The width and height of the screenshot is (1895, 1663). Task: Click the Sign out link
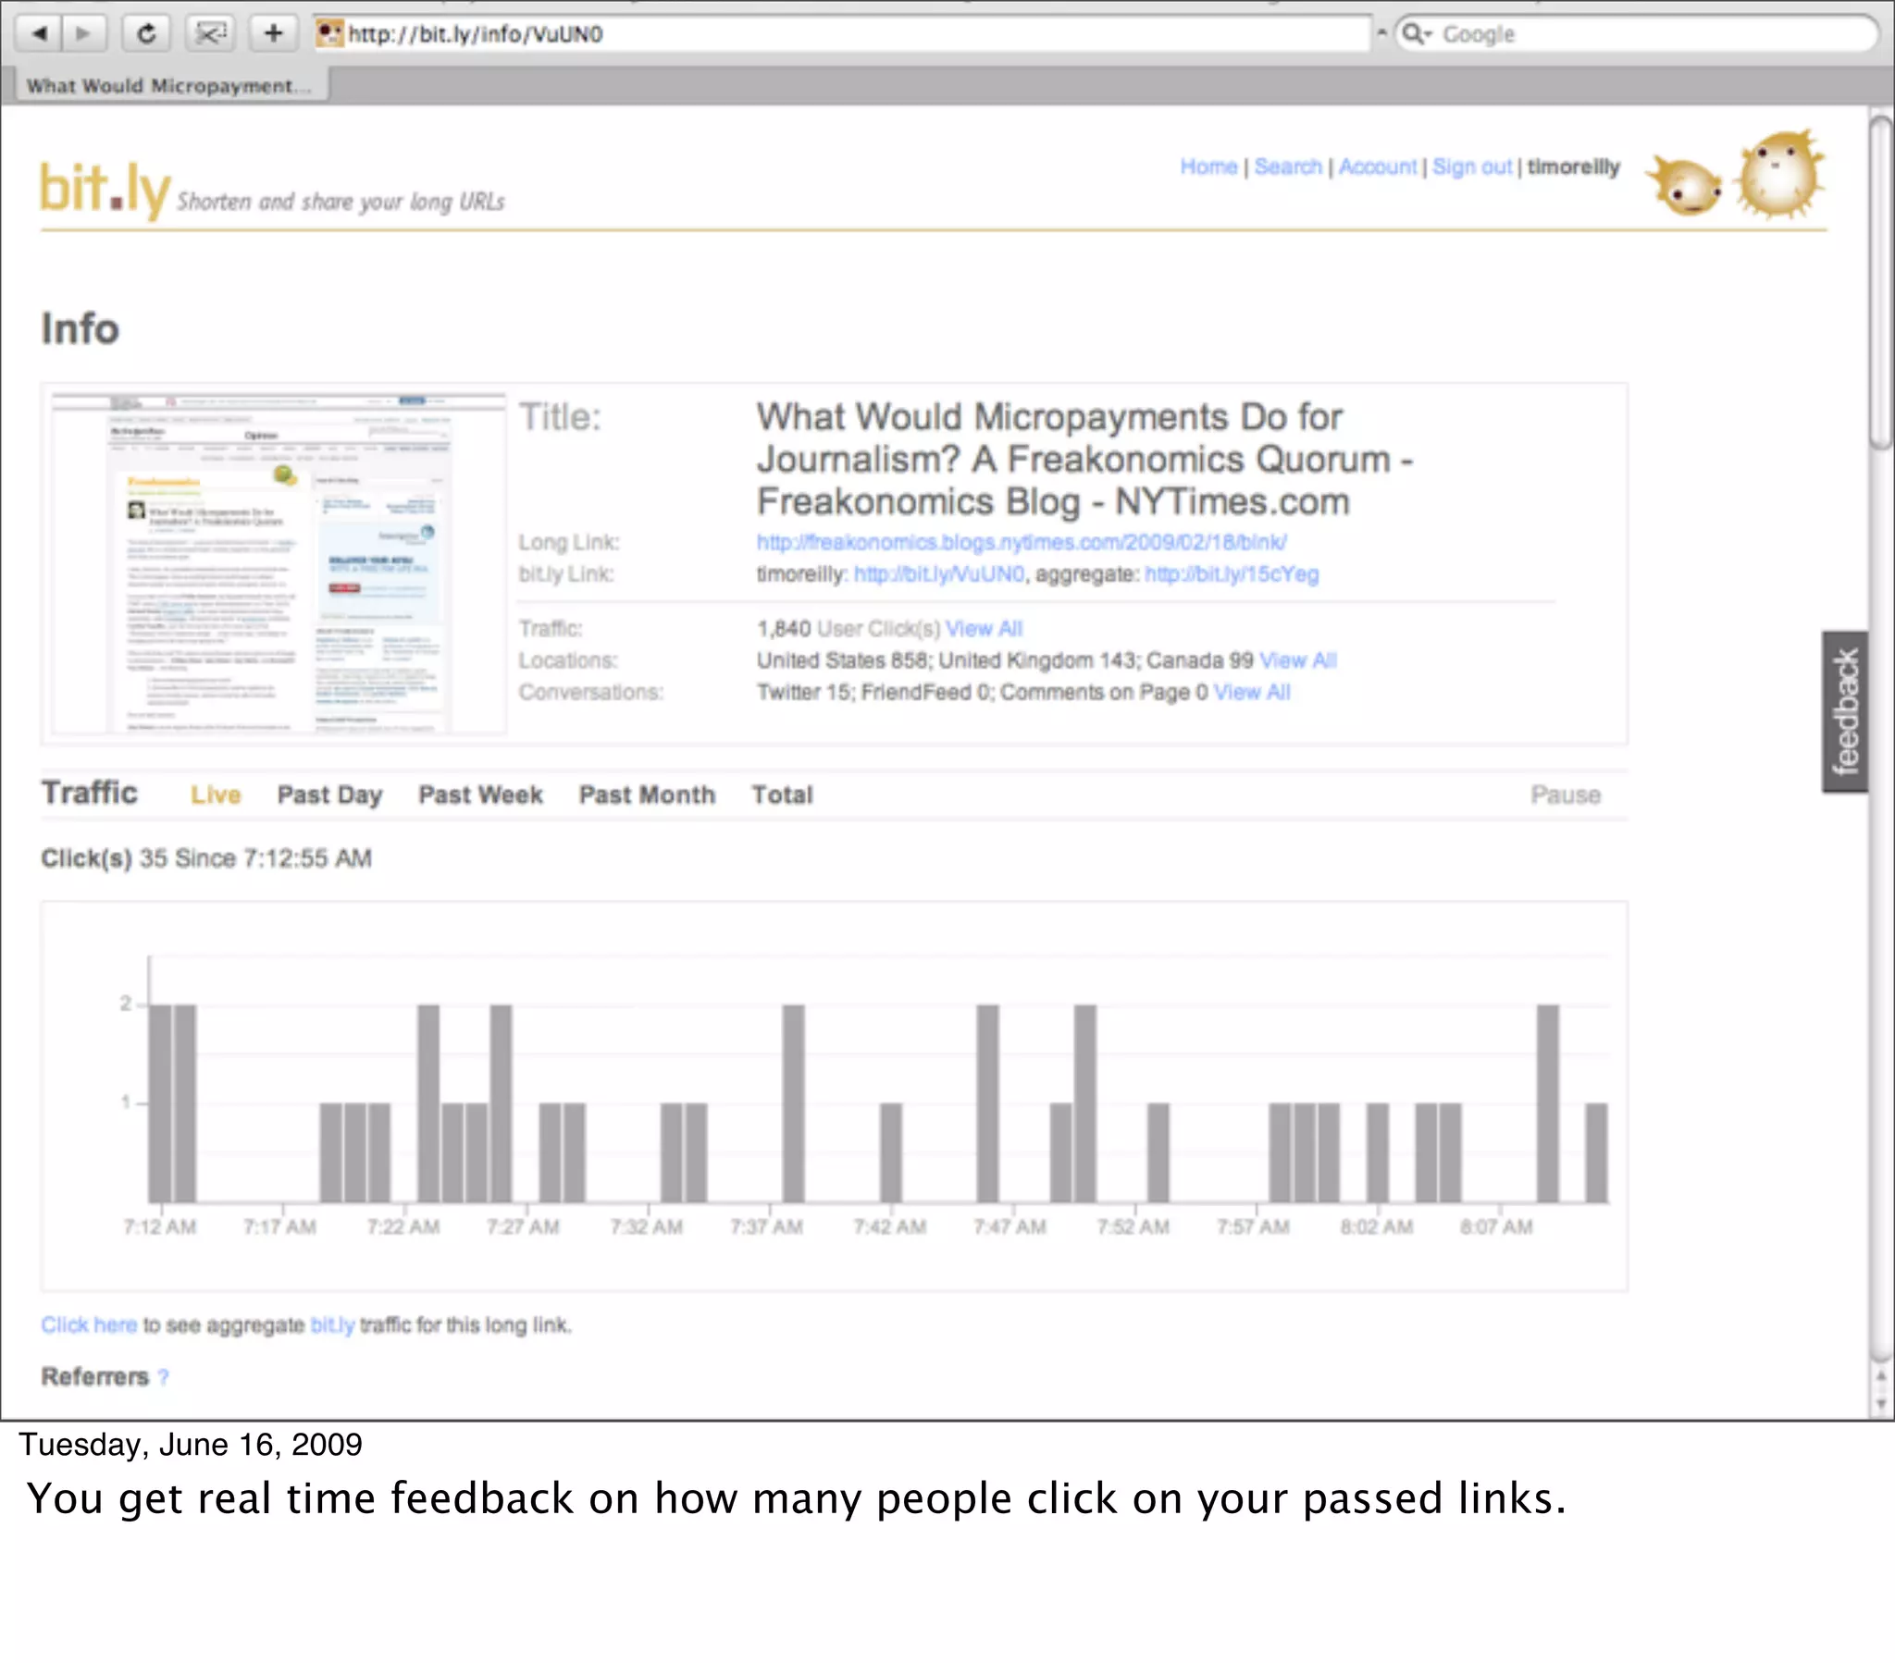pyautogui.click(x=1471, y=166)
